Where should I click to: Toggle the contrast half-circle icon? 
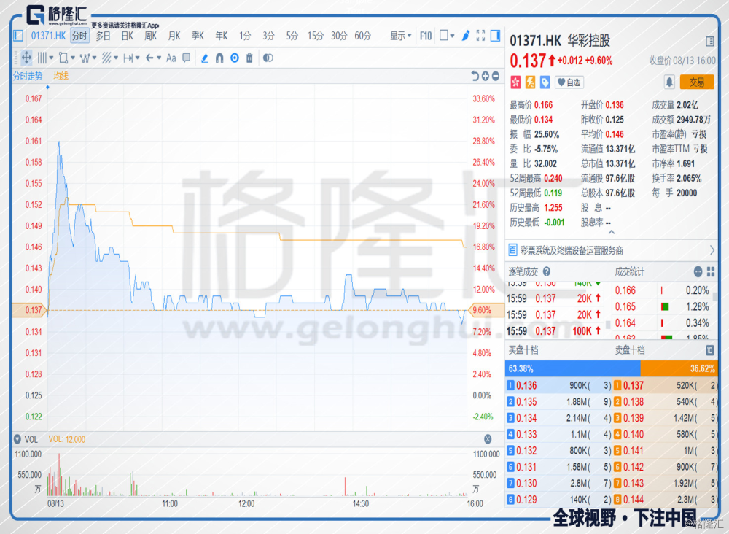pyautogui.click(x=268, y=58)
